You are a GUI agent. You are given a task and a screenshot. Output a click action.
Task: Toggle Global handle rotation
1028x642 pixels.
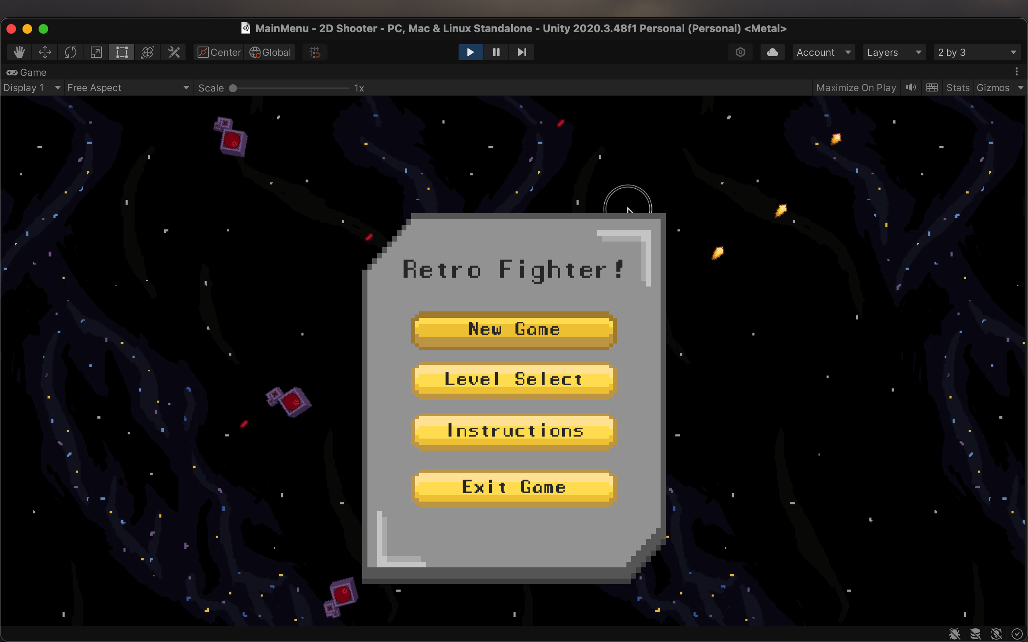[x=270, y=52]
